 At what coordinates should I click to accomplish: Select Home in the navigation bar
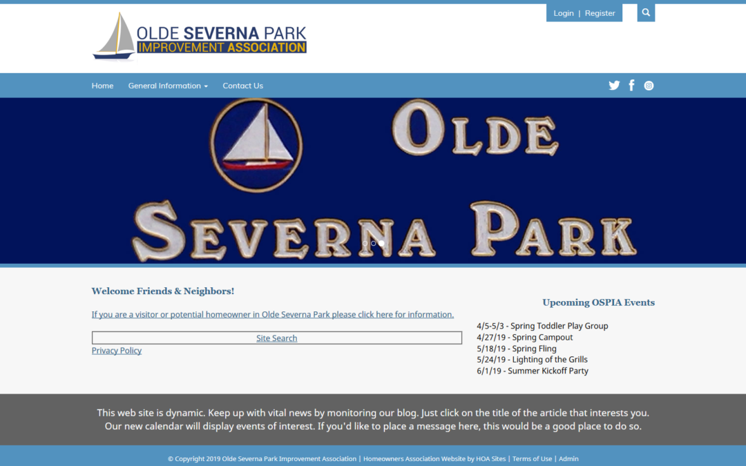(x=102, y=86)
